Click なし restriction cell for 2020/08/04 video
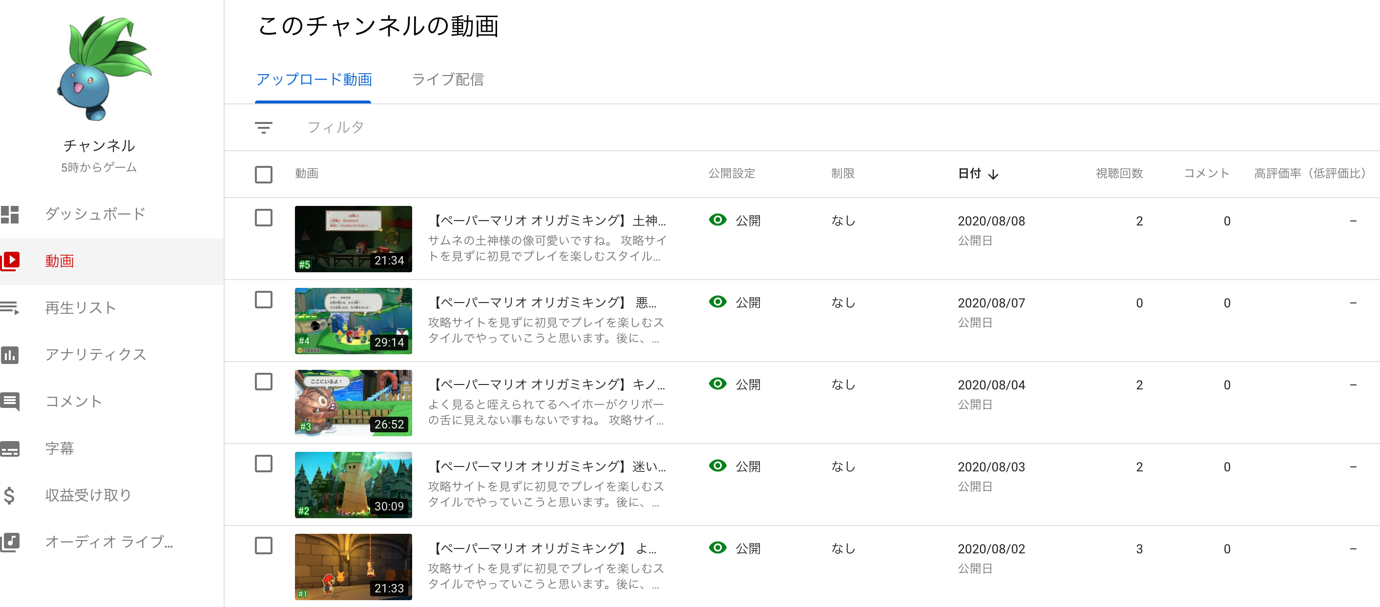Viewport: 1380px width, 607px height. (843, 384)
